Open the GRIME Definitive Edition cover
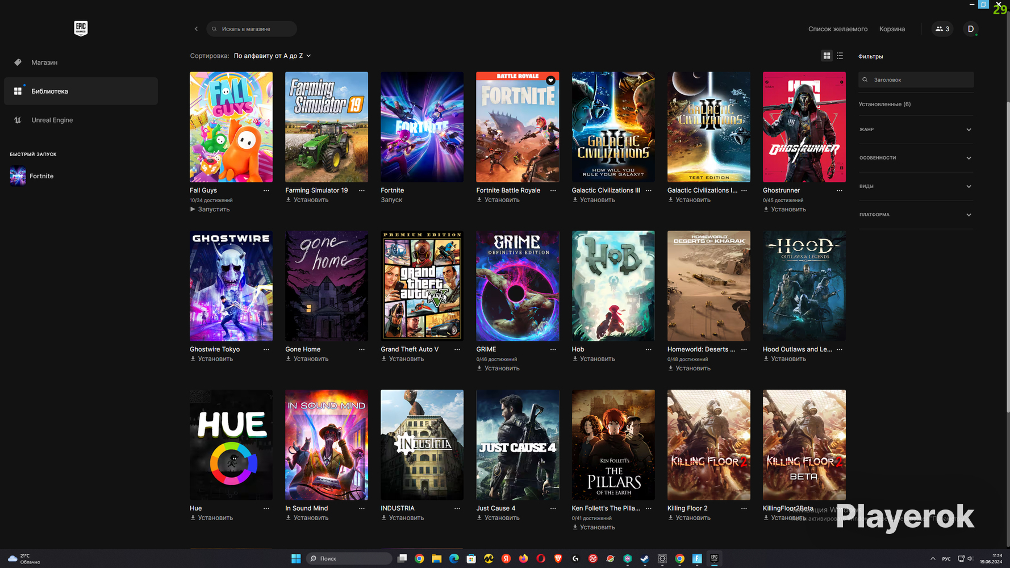This screenshot has height=568, width=1010. 517,286
